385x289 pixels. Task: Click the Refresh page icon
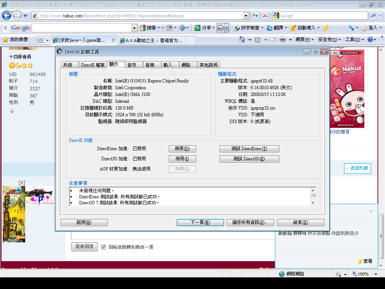click(255, 16)
